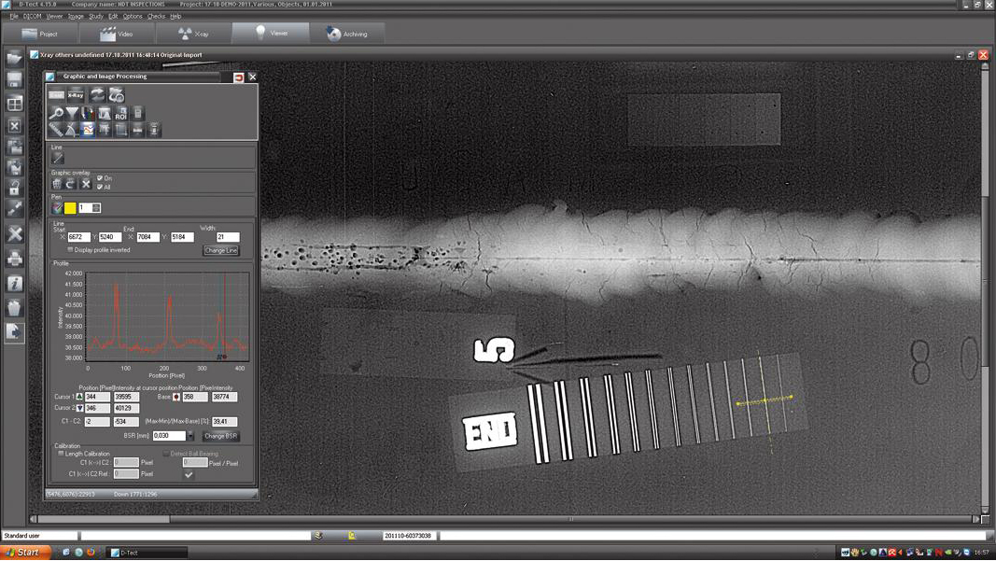Screen dimensions: 996x561
Task: Toggle the Graphic overlay On checkbox
Action: point(100,178)
